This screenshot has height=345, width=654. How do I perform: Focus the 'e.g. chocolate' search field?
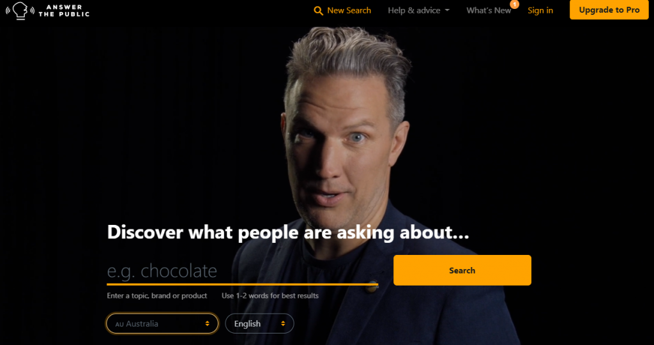[242, 271]
